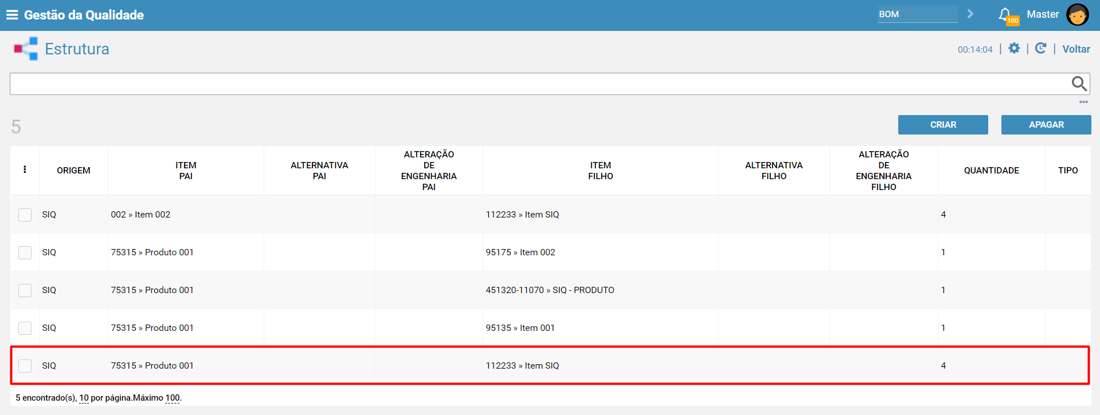The width and height of the screenshot is (1100, 415).
Task: Sort by ITEM PAI column header
Action: (x=186, y=171)
